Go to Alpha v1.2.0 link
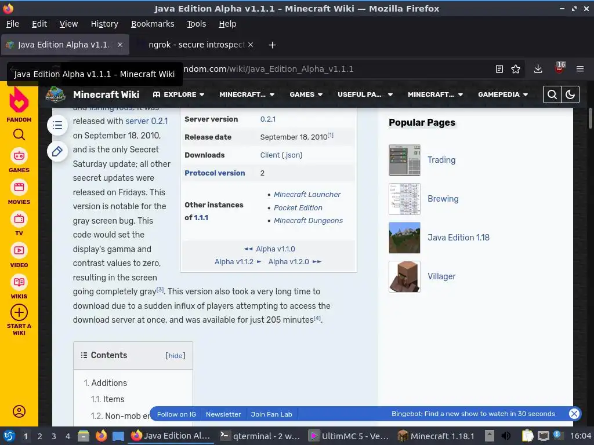Screen dimensions: 594x445 tap(289, 262)
